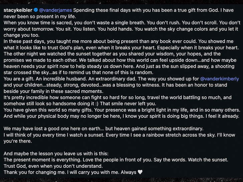Click the words "Spending these final days"
243x182 pixels.
point(100,10)
